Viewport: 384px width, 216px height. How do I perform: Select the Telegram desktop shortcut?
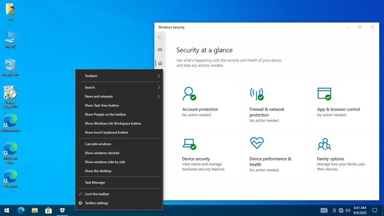tap(10, 179)
